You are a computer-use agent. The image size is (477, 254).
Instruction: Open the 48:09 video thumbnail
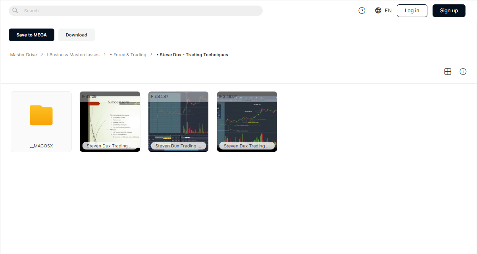click(x=110, y=122)
